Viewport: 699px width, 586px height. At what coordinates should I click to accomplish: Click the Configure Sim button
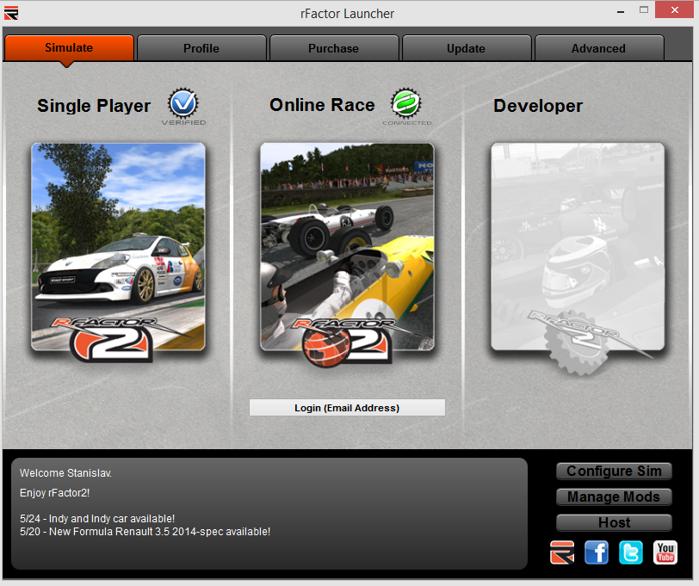coord(614,472)
